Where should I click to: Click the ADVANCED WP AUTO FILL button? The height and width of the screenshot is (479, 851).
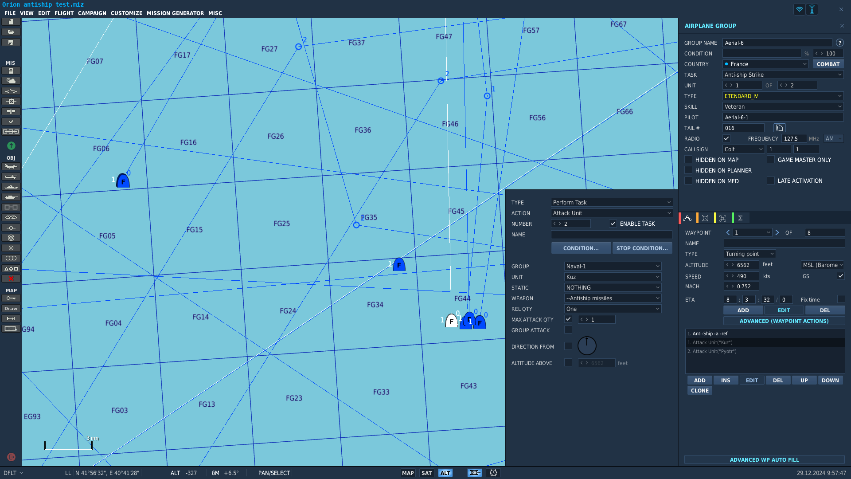(765, 459)
